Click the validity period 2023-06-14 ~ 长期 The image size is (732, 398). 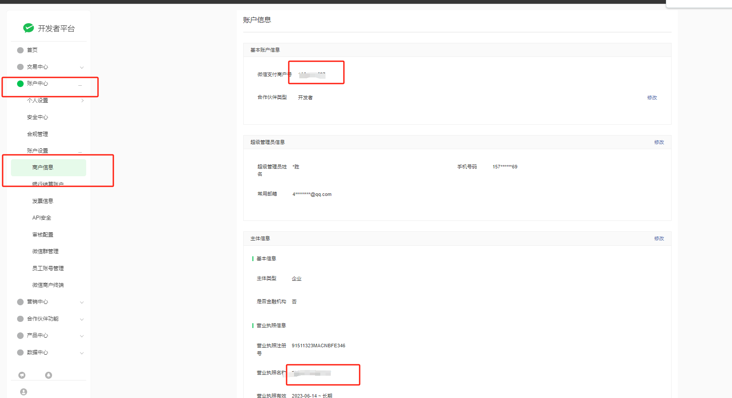pyautogui.click(x=312, y=395)
